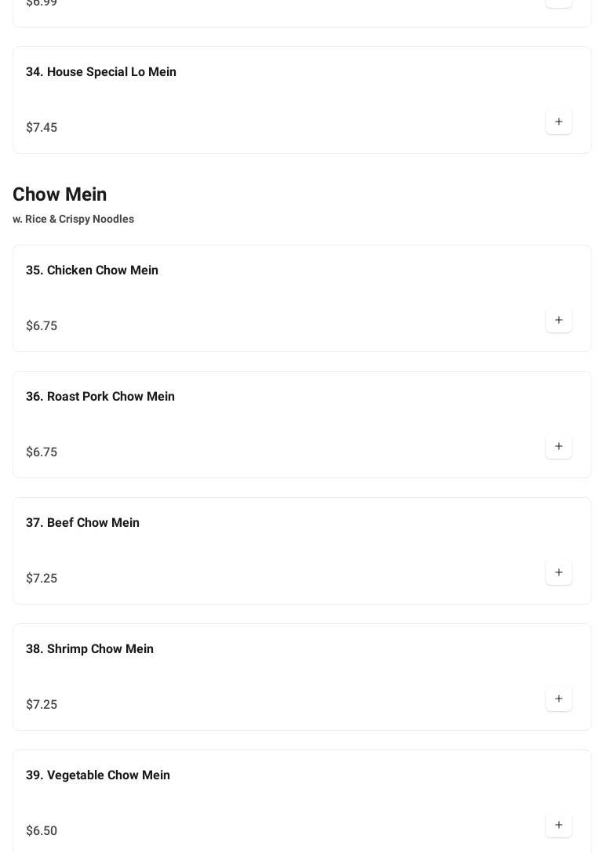Click the Chow Mein section heading
The height and width of the screenshot is (853, 604).
coord(60,194)
